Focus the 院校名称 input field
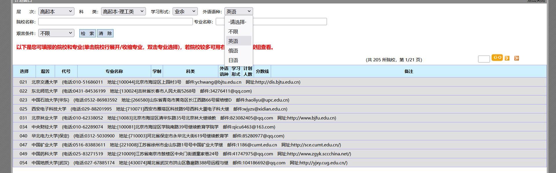 (x=115, y=22)
